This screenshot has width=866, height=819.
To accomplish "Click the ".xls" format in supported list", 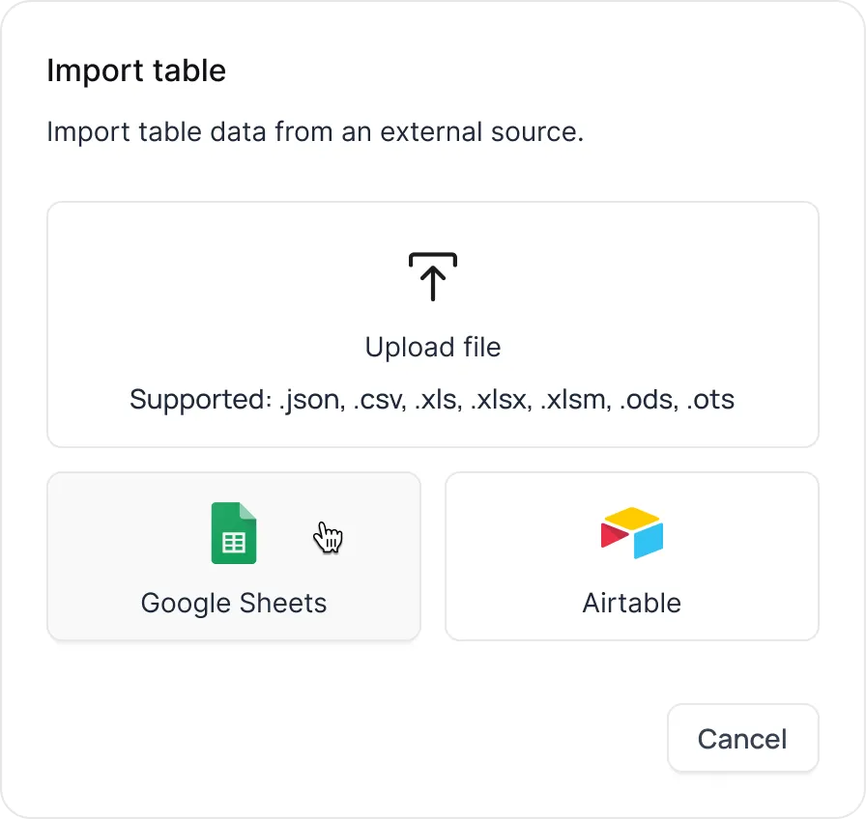I will 436,400.
